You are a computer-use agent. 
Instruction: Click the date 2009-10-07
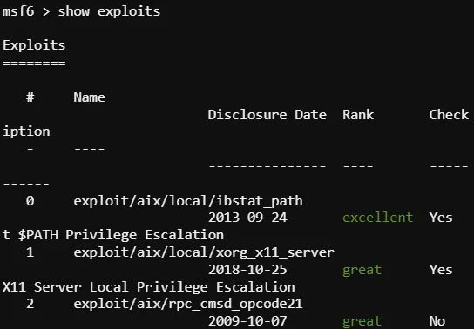(247, 321)
